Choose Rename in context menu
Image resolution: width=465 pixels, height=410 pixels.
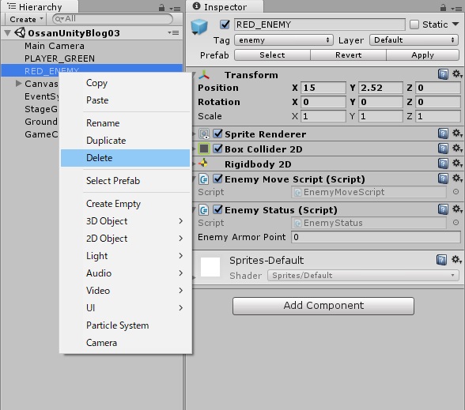(125, 123)
